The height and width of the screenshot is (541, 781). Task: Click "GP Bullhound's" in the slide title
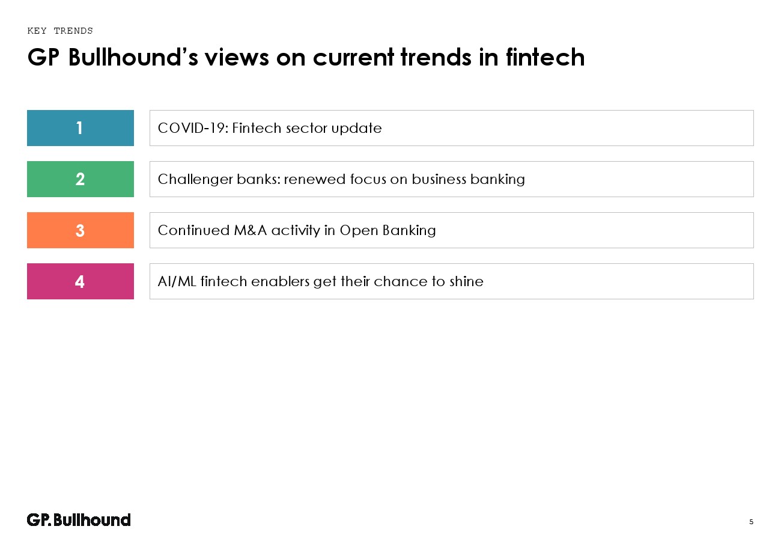[x=113, y=58]
